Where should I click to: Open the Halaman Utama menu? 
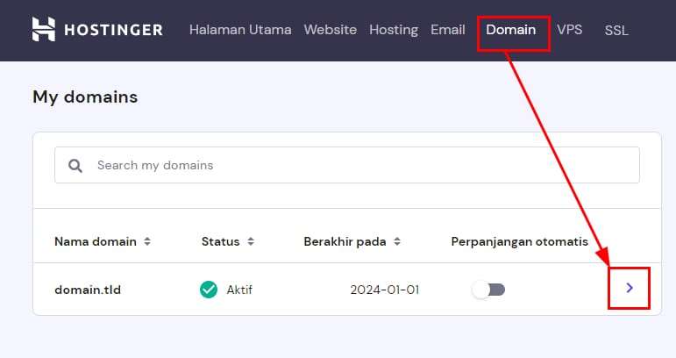pos(240,30)
